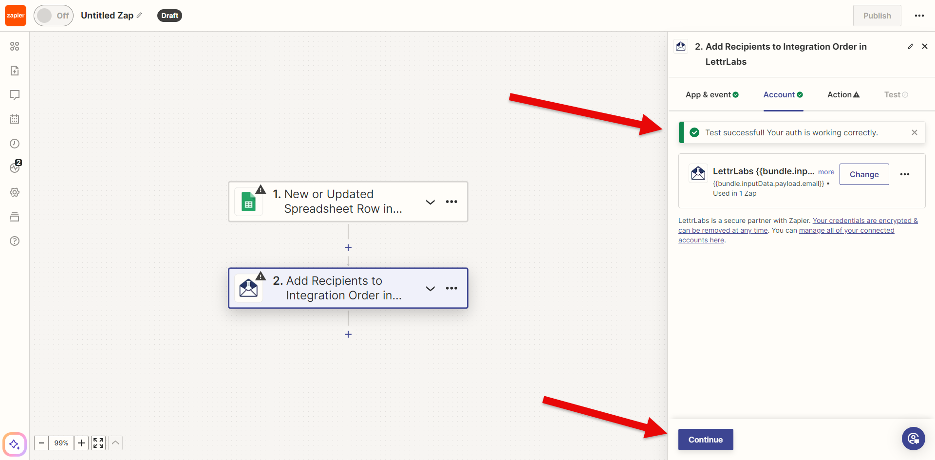
Task: Open the three-dot menu on step 2
Action: [x=451, y=288]
